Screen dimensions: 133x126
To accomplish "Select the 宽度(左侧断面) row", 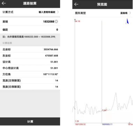I will click(x=30, y=81).
